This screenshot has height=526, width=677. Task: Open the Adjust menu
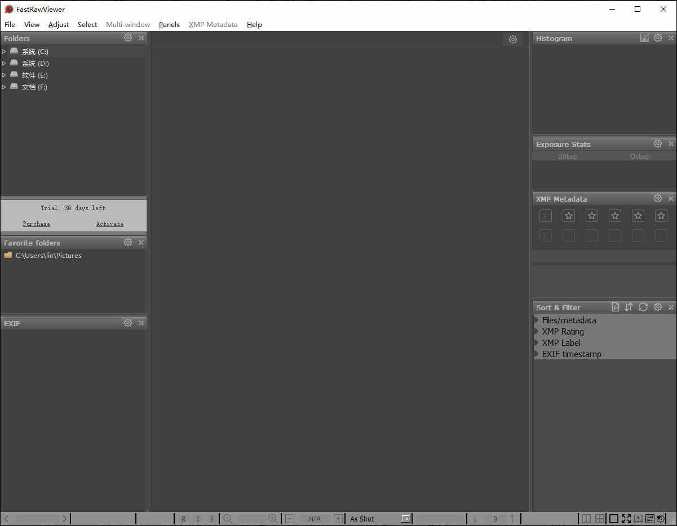coord(58,24)
